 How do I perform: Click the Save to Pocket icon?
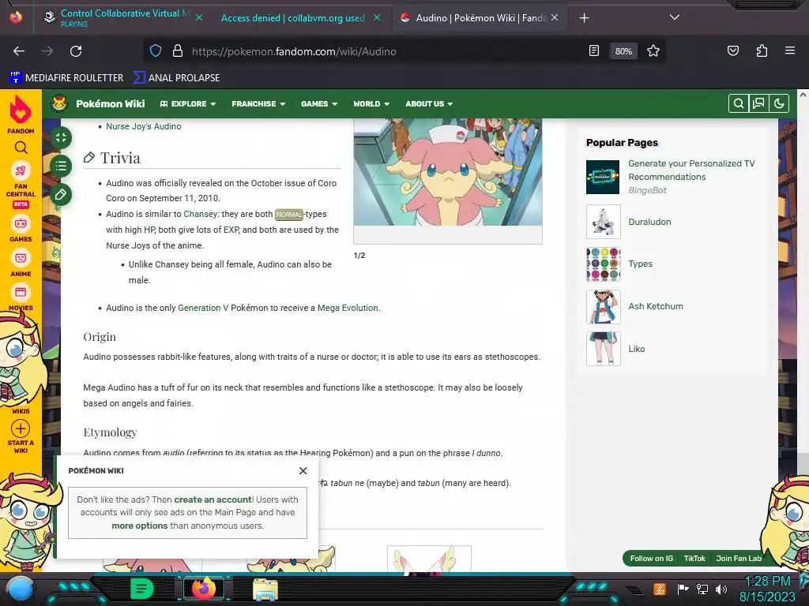click(732, 51)
